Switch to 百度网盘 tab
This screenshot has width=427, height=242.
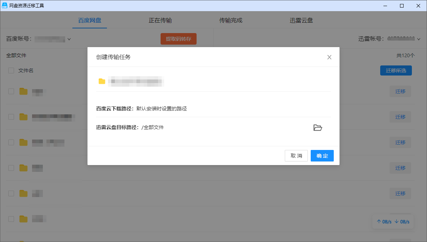click(x=90, y=20)
